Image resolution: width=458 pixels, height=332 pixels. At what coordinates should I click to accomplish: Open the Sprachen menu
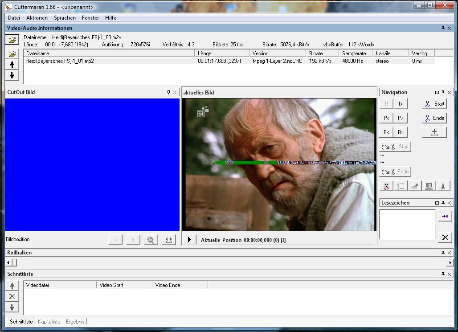click(x=65, y=18)
